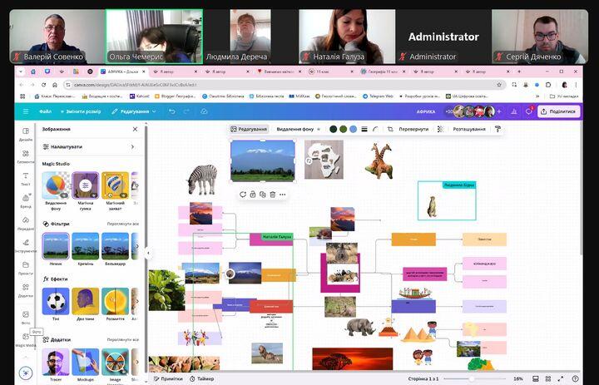The height and width of the screenshot is (385, 599).
Task: Click the crop icon in image toolbar
Action: (x=390, y=129)
